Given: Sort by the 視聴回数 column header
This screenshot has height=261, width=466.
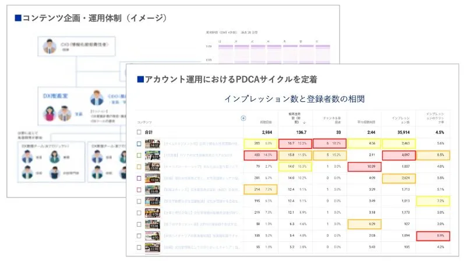Looking at the screenshot, I should point(266,122).
